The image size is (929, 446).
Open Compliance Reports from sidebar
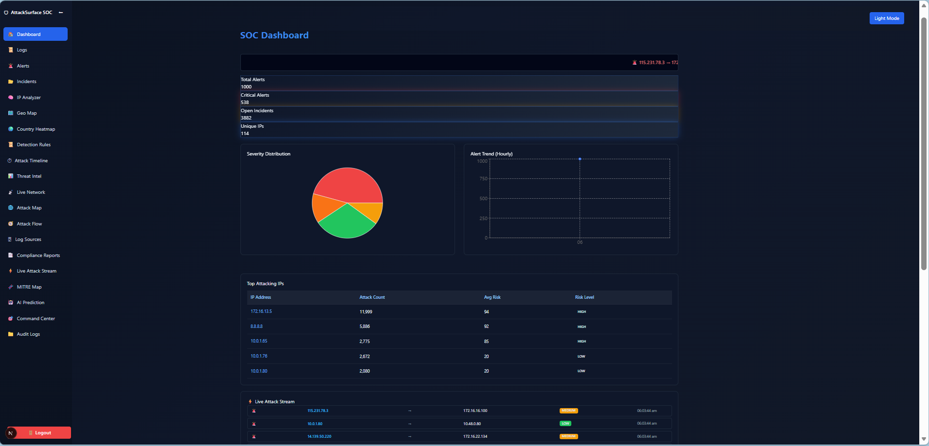tap(36, 256)
